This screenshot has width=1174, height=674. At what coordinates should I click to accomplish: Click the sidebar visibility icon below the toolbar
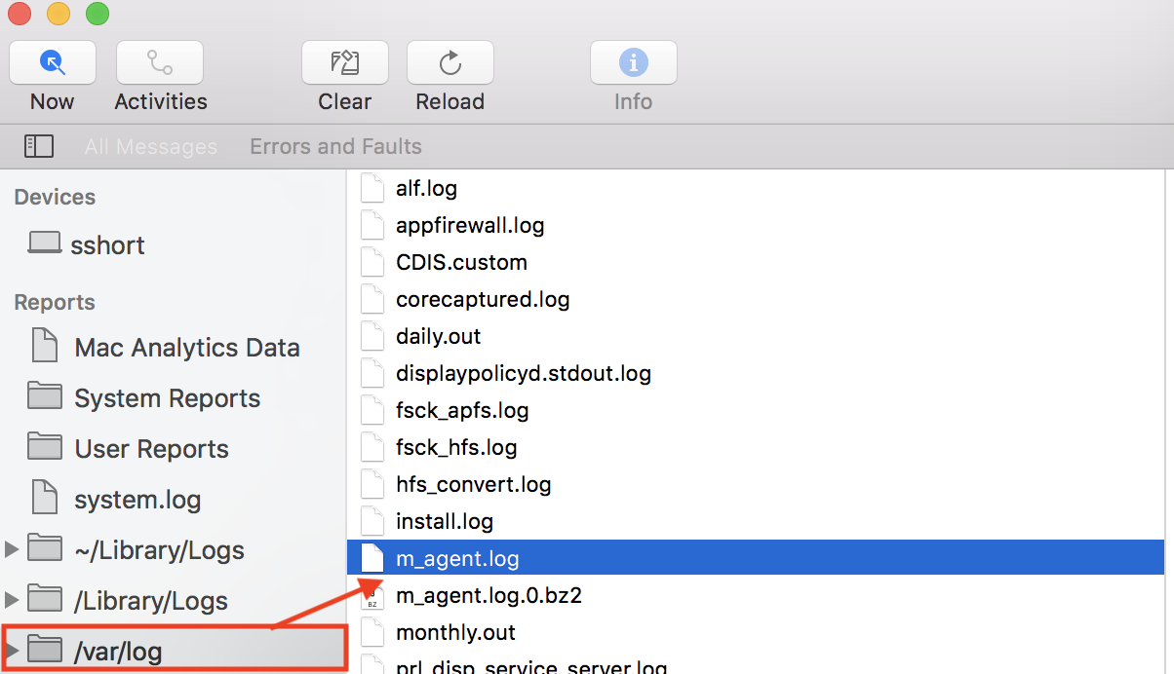[39, 145]
